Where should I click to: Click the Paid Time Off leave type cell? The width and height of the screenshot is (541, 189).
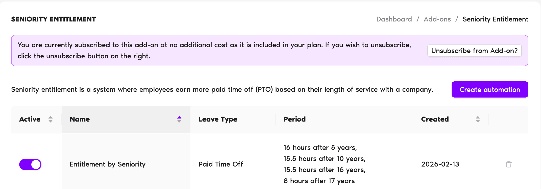pos(221,164)
